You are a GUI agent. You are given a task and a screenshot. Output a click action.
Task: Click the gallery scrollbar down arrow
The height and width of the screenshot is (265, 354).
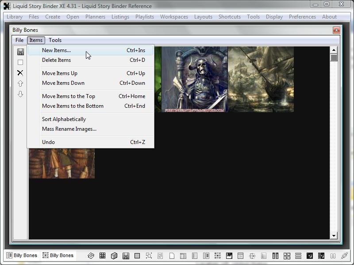point(334,236)
